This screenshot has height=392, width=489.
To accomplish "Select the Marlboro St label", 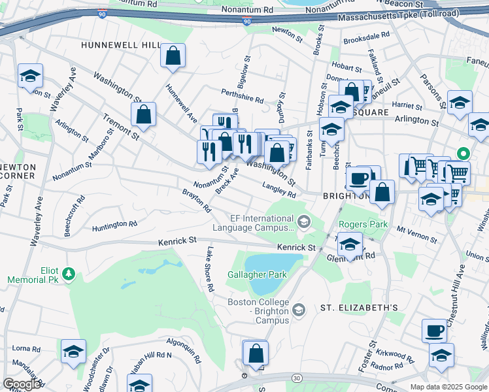I will tap(101, 143).
